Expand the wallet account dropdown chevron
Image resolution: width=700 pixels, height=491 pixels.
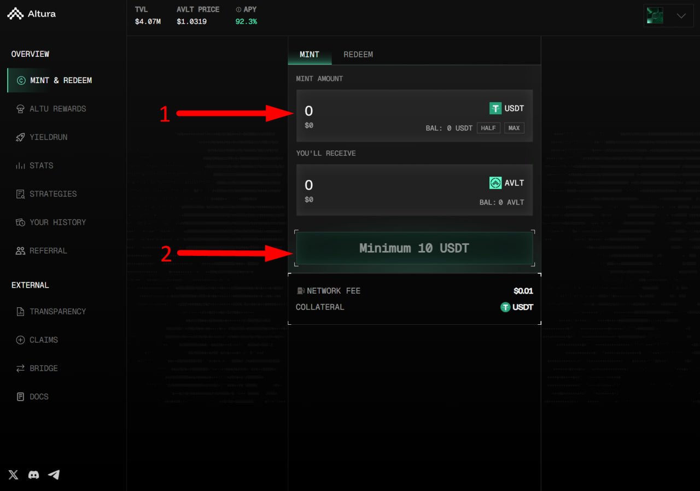point(681,16)
